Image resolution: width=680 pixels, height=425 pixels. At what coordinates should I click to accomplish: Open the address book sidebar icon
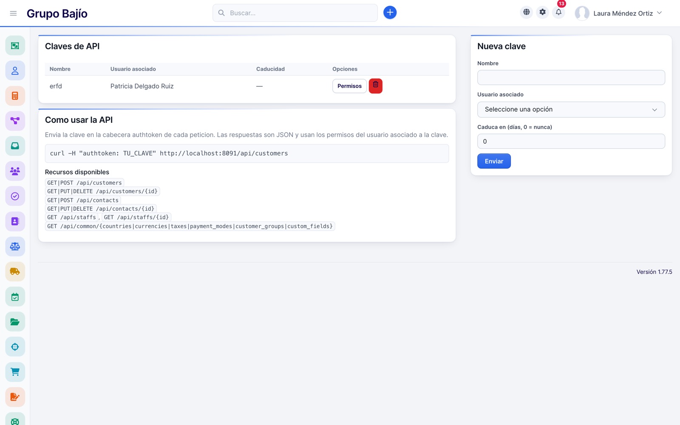15,221
